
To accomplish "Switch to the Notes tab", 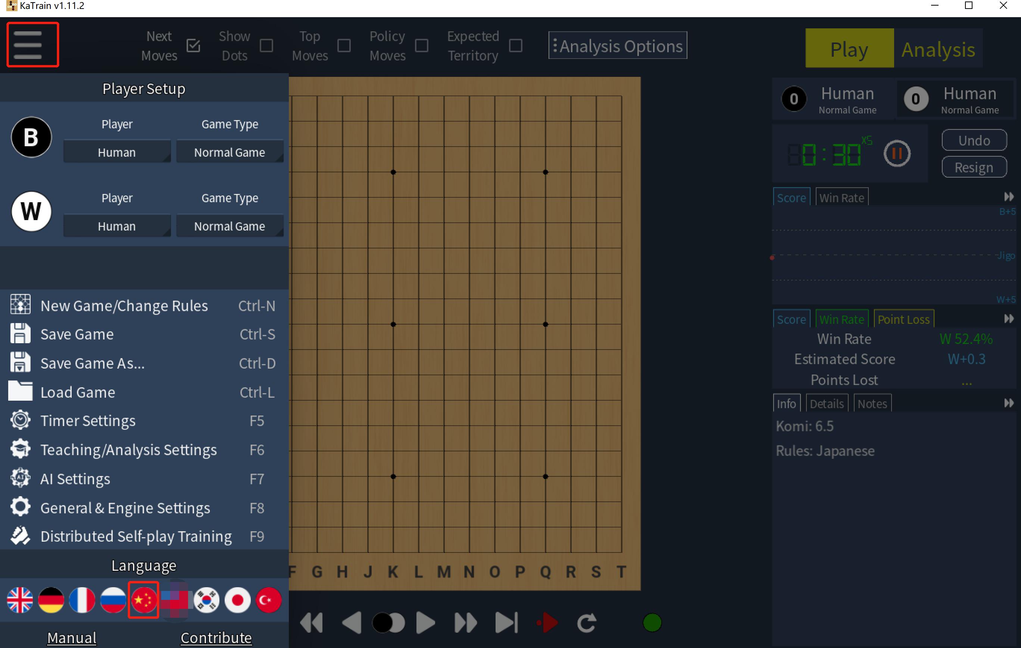I will [x=872, y=403].
